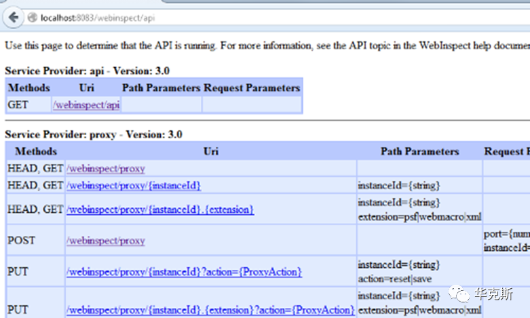
Task: Focus the localhost:8083 address bar URL
Action: (x=98, y=18)
